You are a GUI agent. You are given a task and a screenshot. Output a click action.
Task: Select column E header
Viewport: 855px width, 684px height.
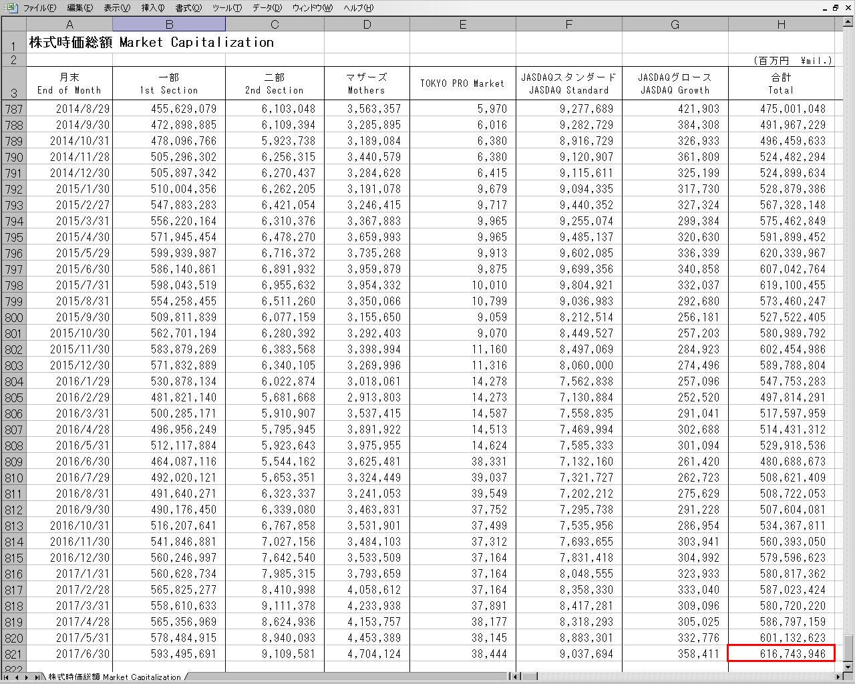click(463, 25)
